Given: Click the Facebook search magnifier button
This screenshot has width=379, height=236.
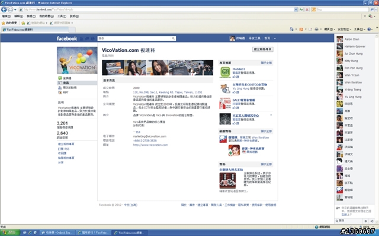Looking at the screenshot, I should pos(174,38).
